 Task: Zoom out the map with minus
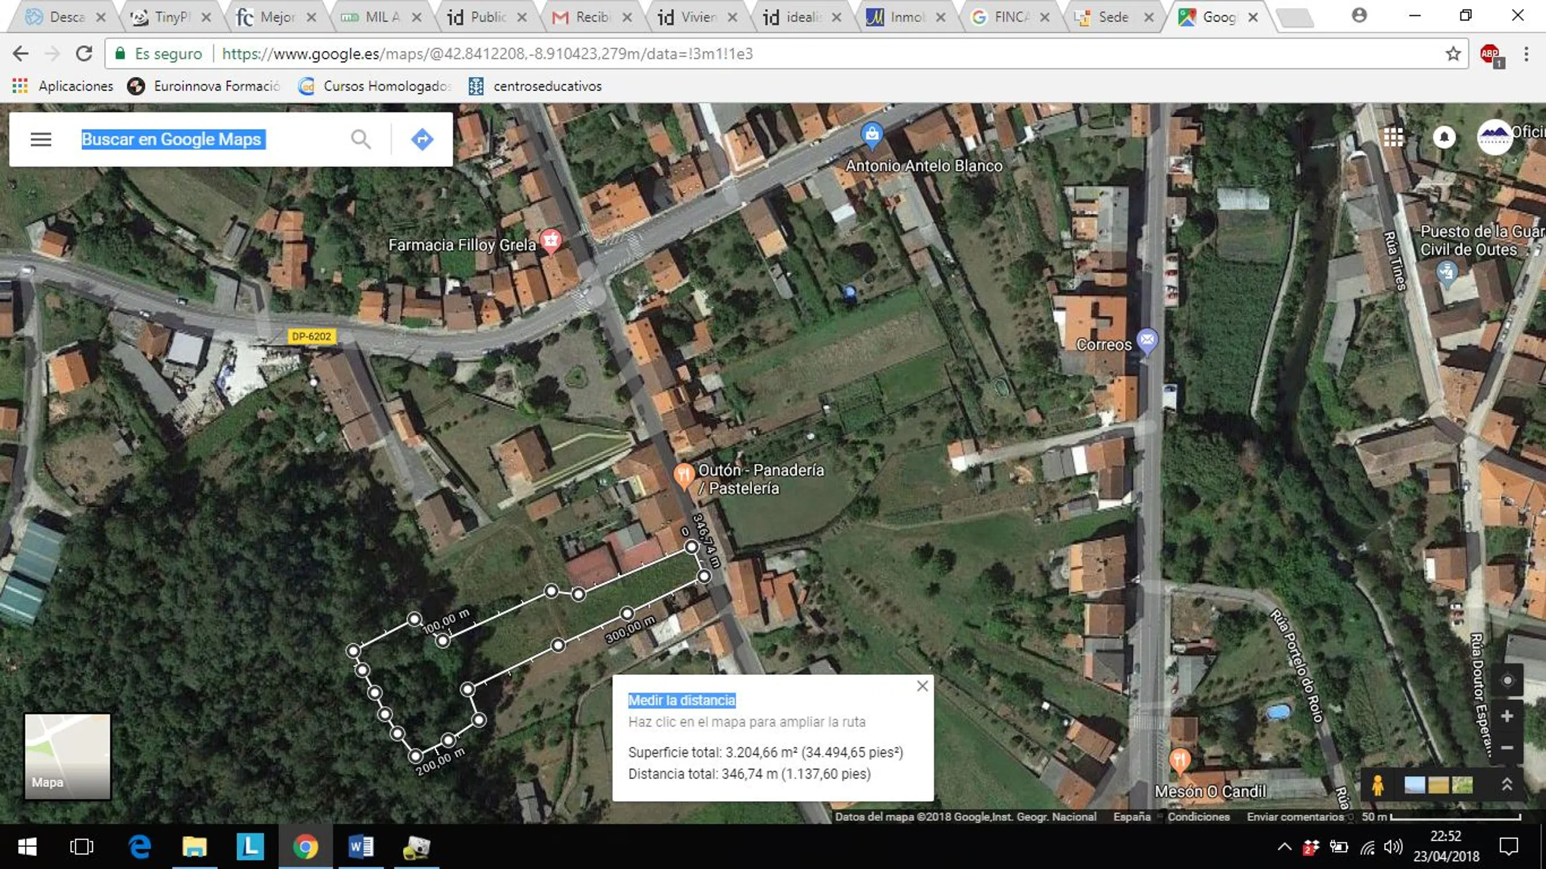(x=1507, y=748)
